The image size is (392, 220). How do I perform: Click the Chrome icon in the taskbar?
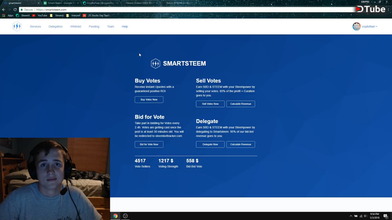115,216
